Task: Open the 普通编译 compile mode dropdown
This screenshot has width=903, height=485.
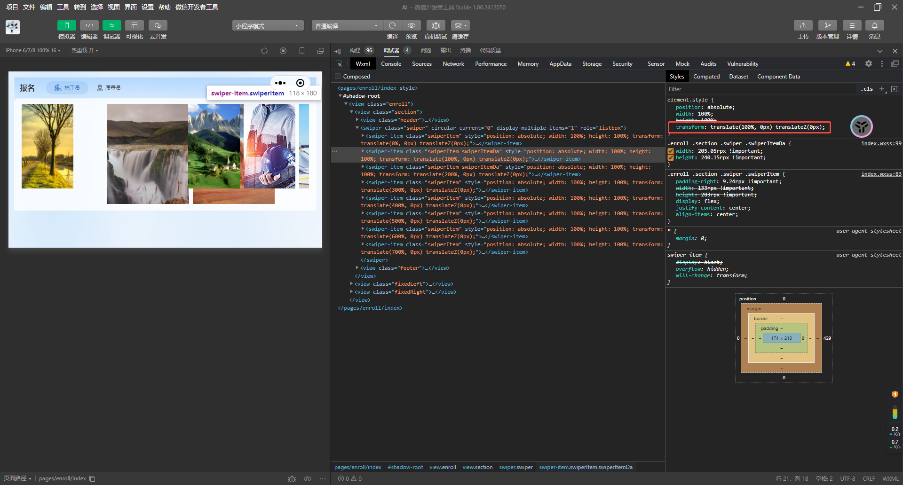Action: [347, 25]
